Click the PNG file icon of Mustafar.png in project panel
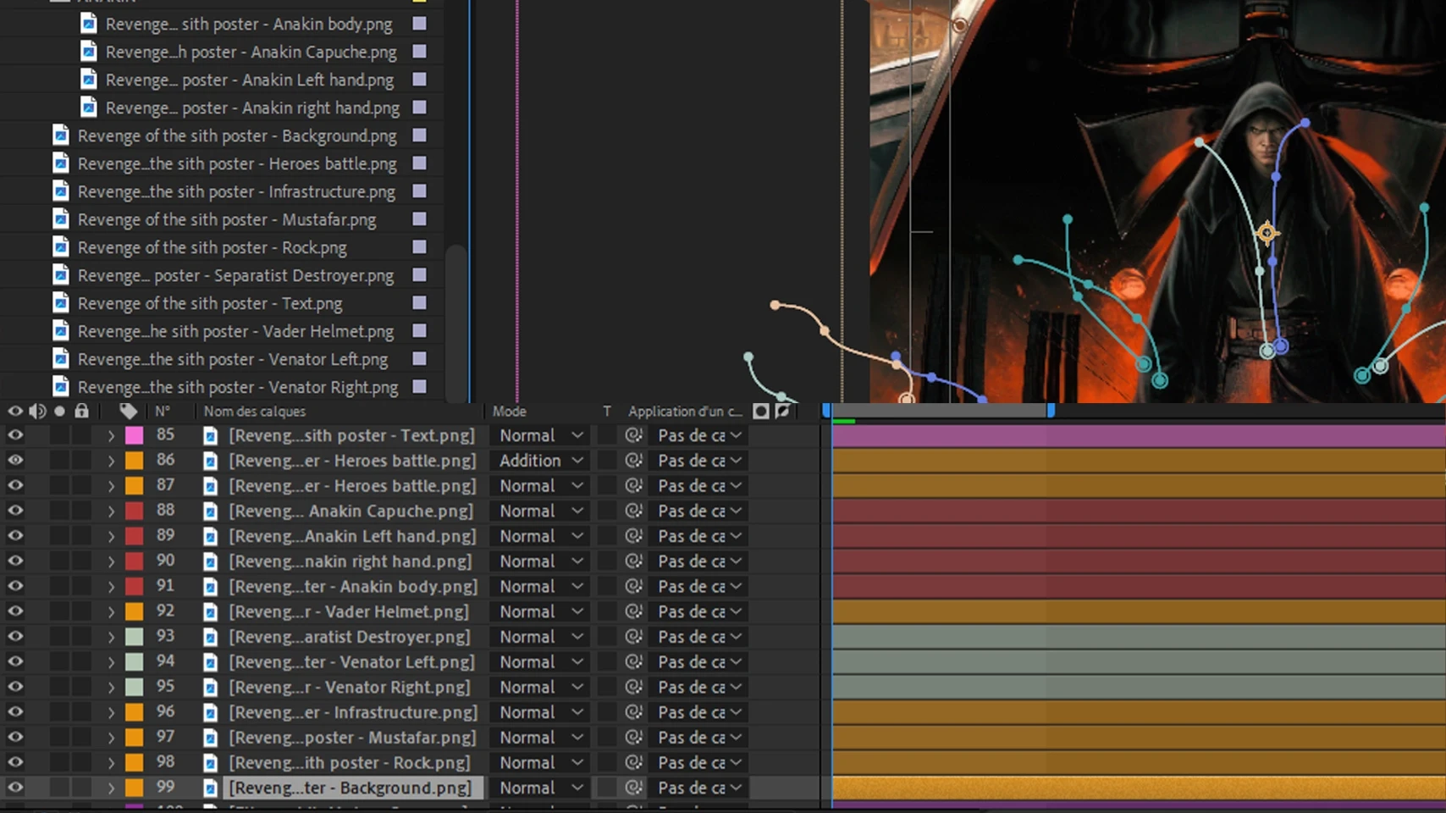The image size is (1446, 813). click(x=60, y=219)
